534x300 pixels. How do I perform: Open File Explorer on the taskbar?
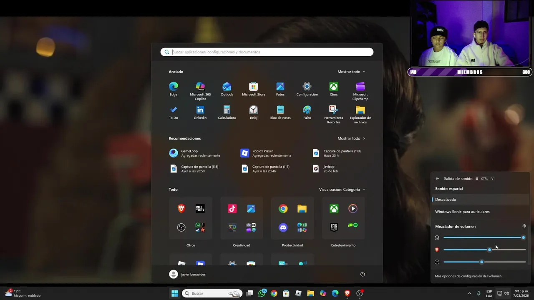310,293
